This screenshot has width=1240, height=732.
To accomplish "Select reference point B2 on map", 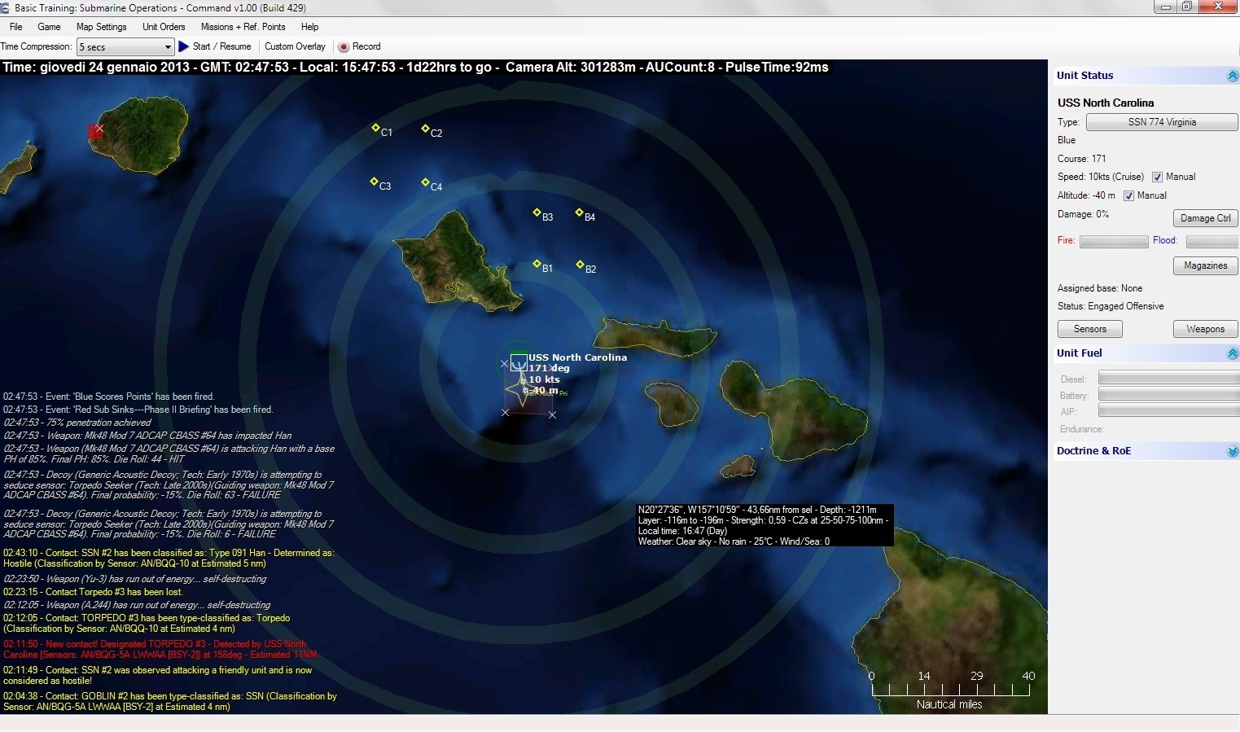I will point(580,265).
